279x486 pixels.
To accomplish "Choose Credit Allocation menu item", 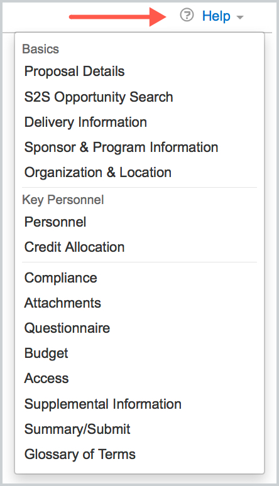I will click(75, 247).
